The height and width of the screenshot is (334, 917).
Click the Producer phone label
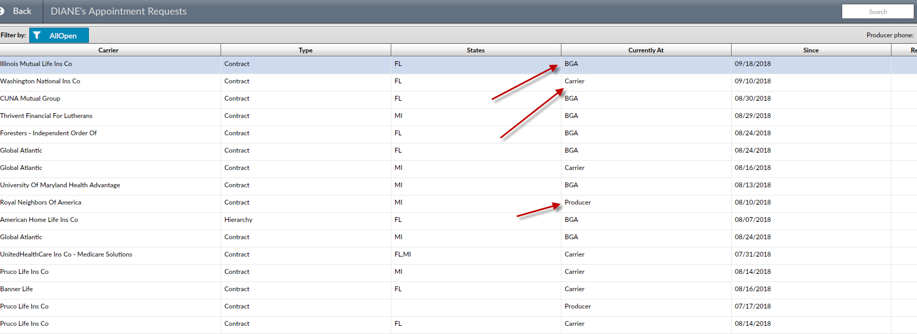click(890, 35)
